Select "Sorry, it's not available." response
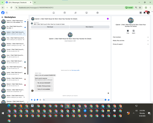153x123 pixels. (44, 89)
